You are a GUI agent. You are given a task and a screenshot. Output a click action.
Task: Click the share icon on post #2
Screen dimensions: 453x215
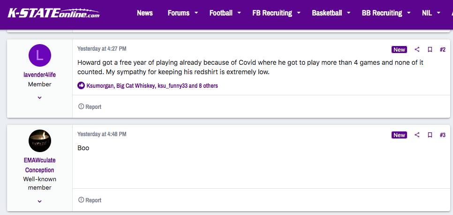click(x=417, y=49)
